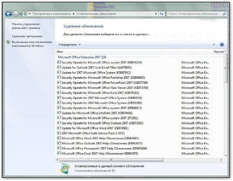Select icon of InfoPath 2007 update
This screenshot has height=181, width=233.
[x=59, y=113]
